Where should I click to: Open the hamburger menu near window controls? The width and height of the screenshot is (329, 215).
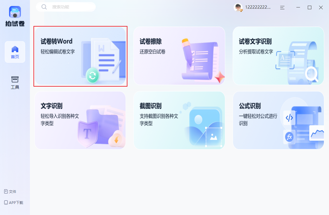(x=282, y=7)
